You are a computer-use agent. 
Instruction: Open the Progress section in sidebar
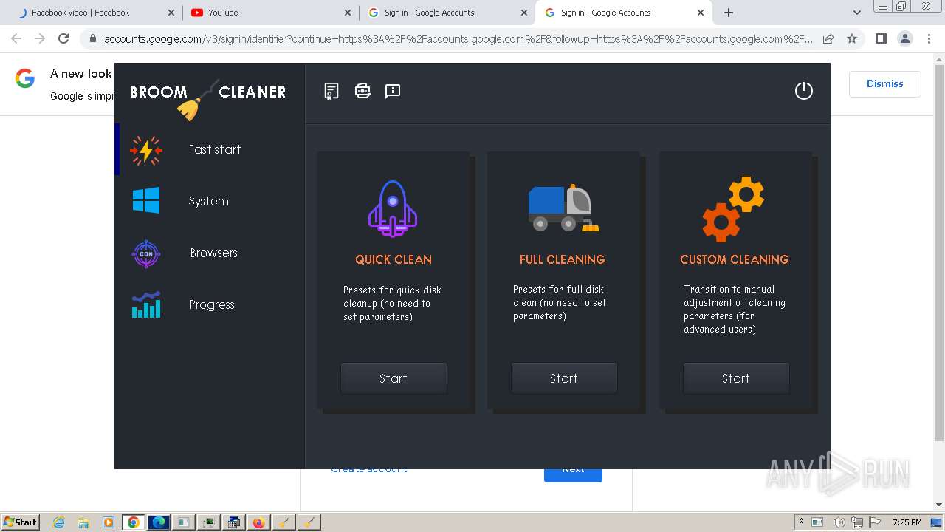point(210,304)
